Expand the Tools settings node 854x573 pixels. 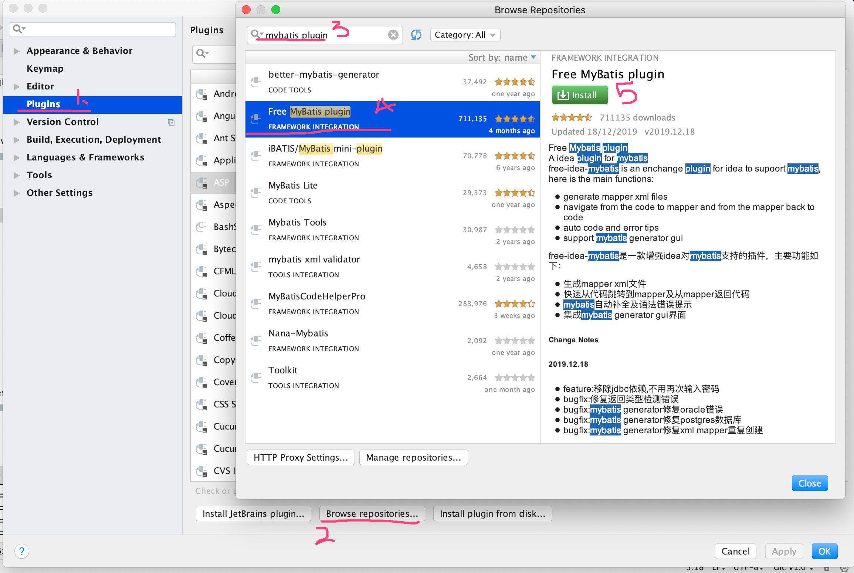[x=17, y=175]
